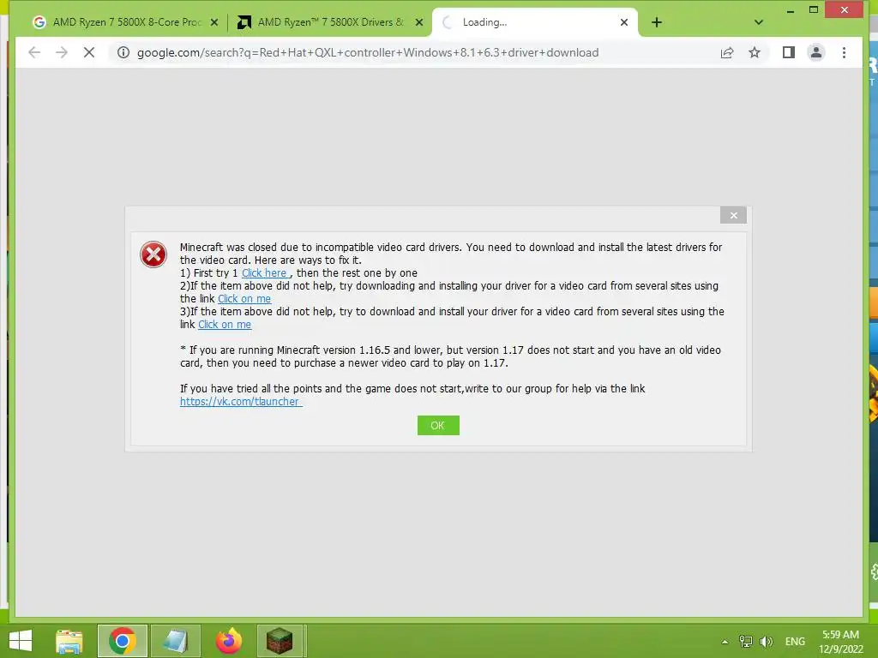Select the Loading... tab
Viewport: 878px width, 658px height.
click(535, 22)
